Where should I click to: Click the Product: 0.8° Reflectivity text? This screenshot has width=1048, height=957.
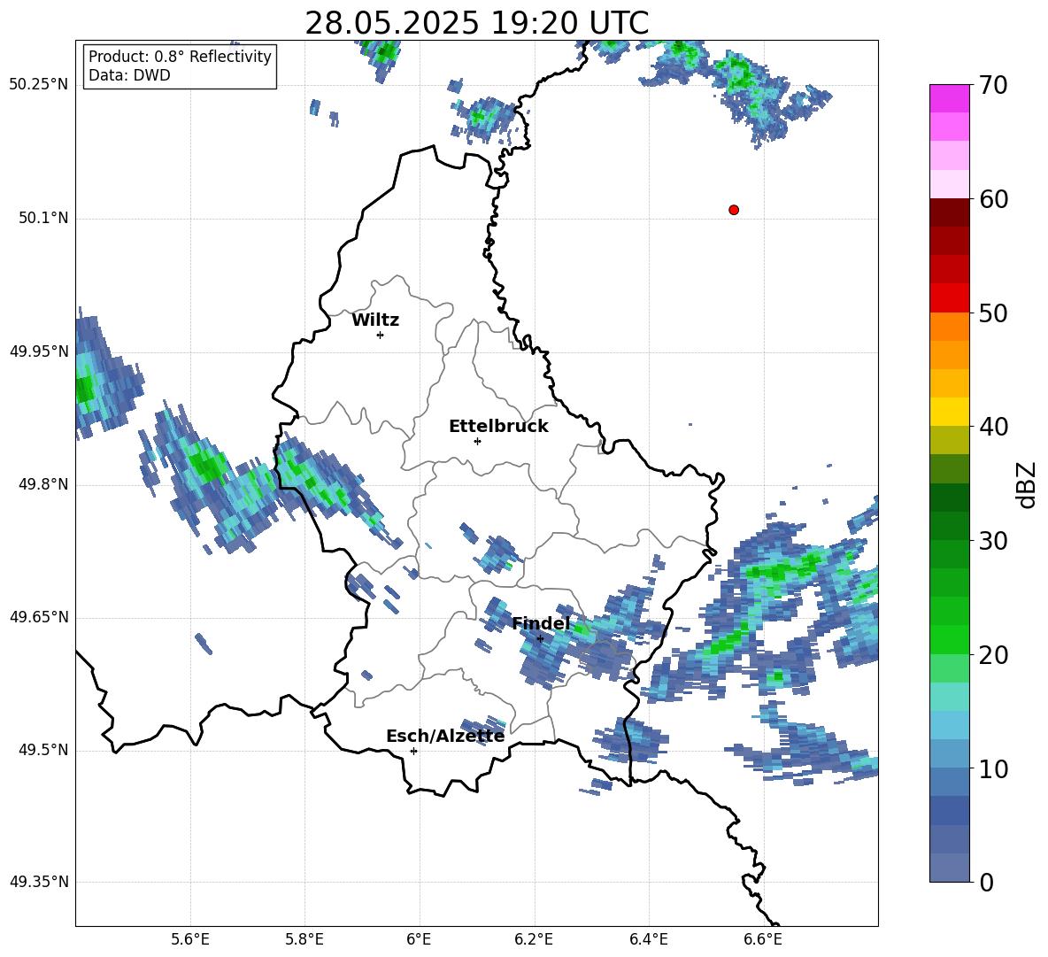[x=180, y=56]
